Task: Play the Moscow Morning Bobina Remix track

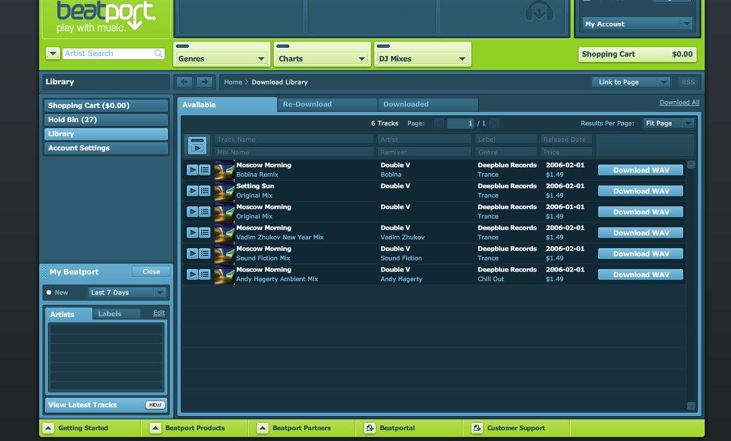Action: point(193,170)
